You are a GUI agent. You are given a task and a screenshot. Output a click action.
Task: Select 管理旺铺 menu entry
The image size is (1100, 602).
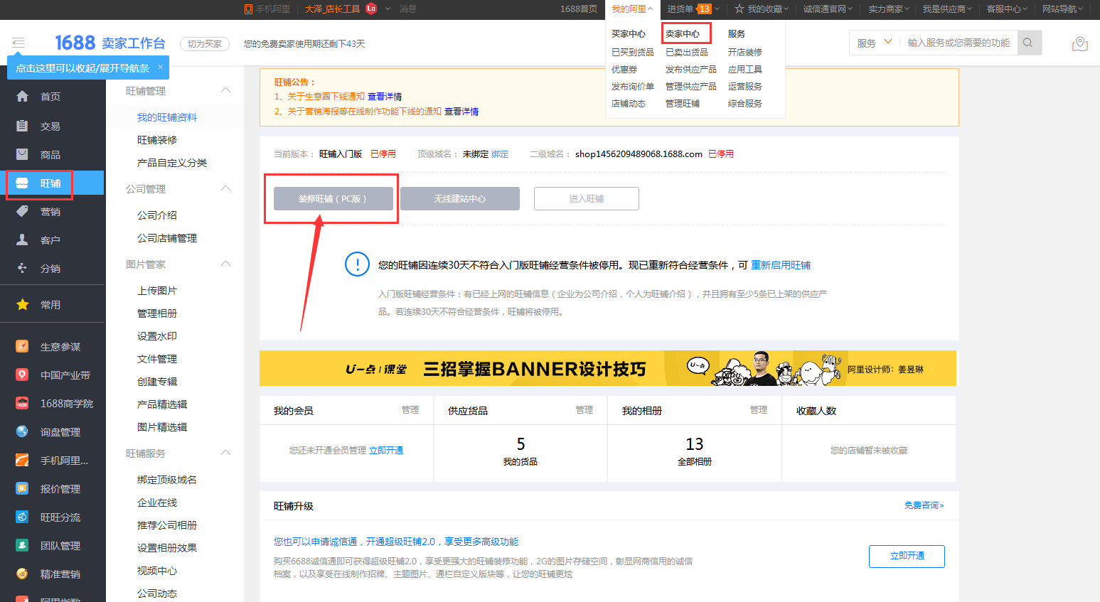[683, 103]
